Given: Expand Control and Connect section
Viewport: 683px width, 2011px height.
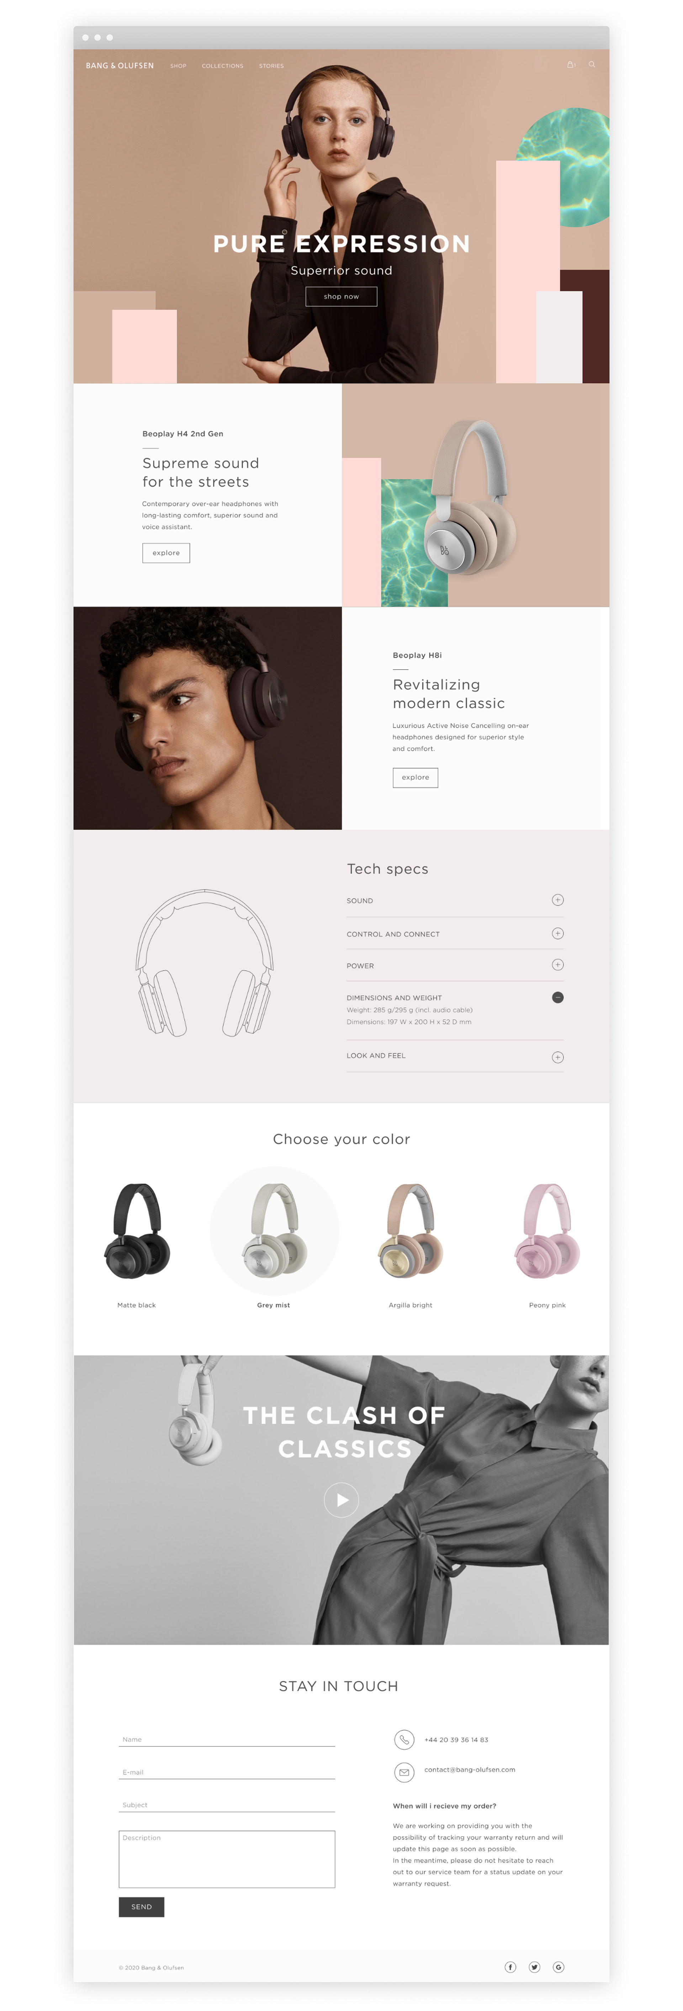Looking at the screenshot, I should pyautogui.click(x=557, y=934).
